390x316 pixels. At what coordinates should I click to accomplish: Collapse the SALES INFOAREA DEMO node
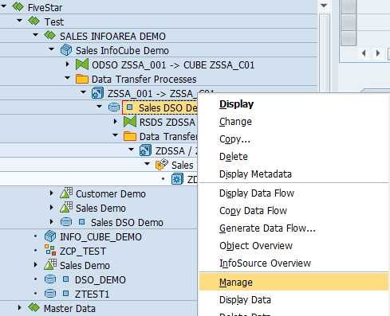point(35,34)
